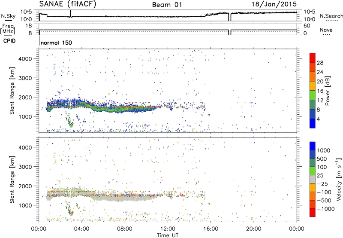Viewport: 343px width, 238px height.
Task: Select the '18' frequency axis label
Action: [29, 26]
